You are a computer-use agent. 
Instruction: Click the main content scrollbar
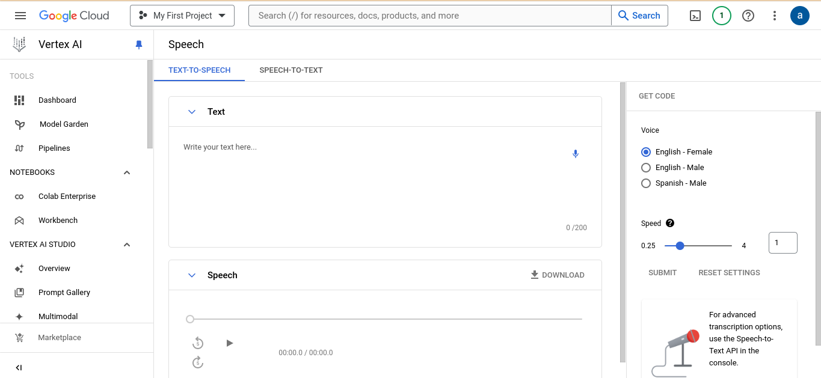click(x=623, y=222)
